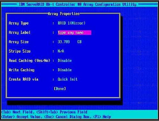Select the RAID 1(Mirror) array type value
This screenshot has height=121, width=159.
pyautogui.click(x=72, y=23)
